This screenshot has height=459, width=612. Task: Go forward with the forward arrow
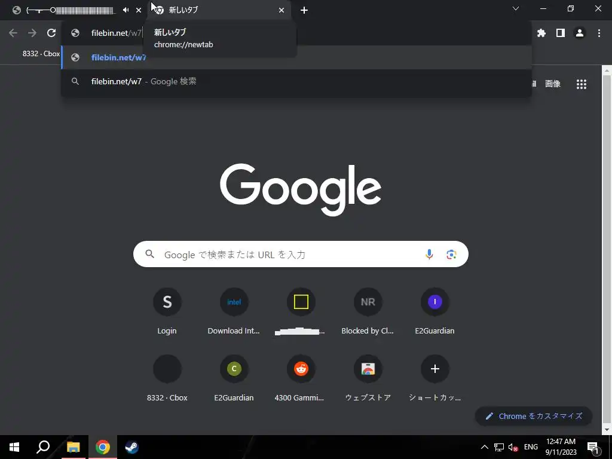(32, 33)
